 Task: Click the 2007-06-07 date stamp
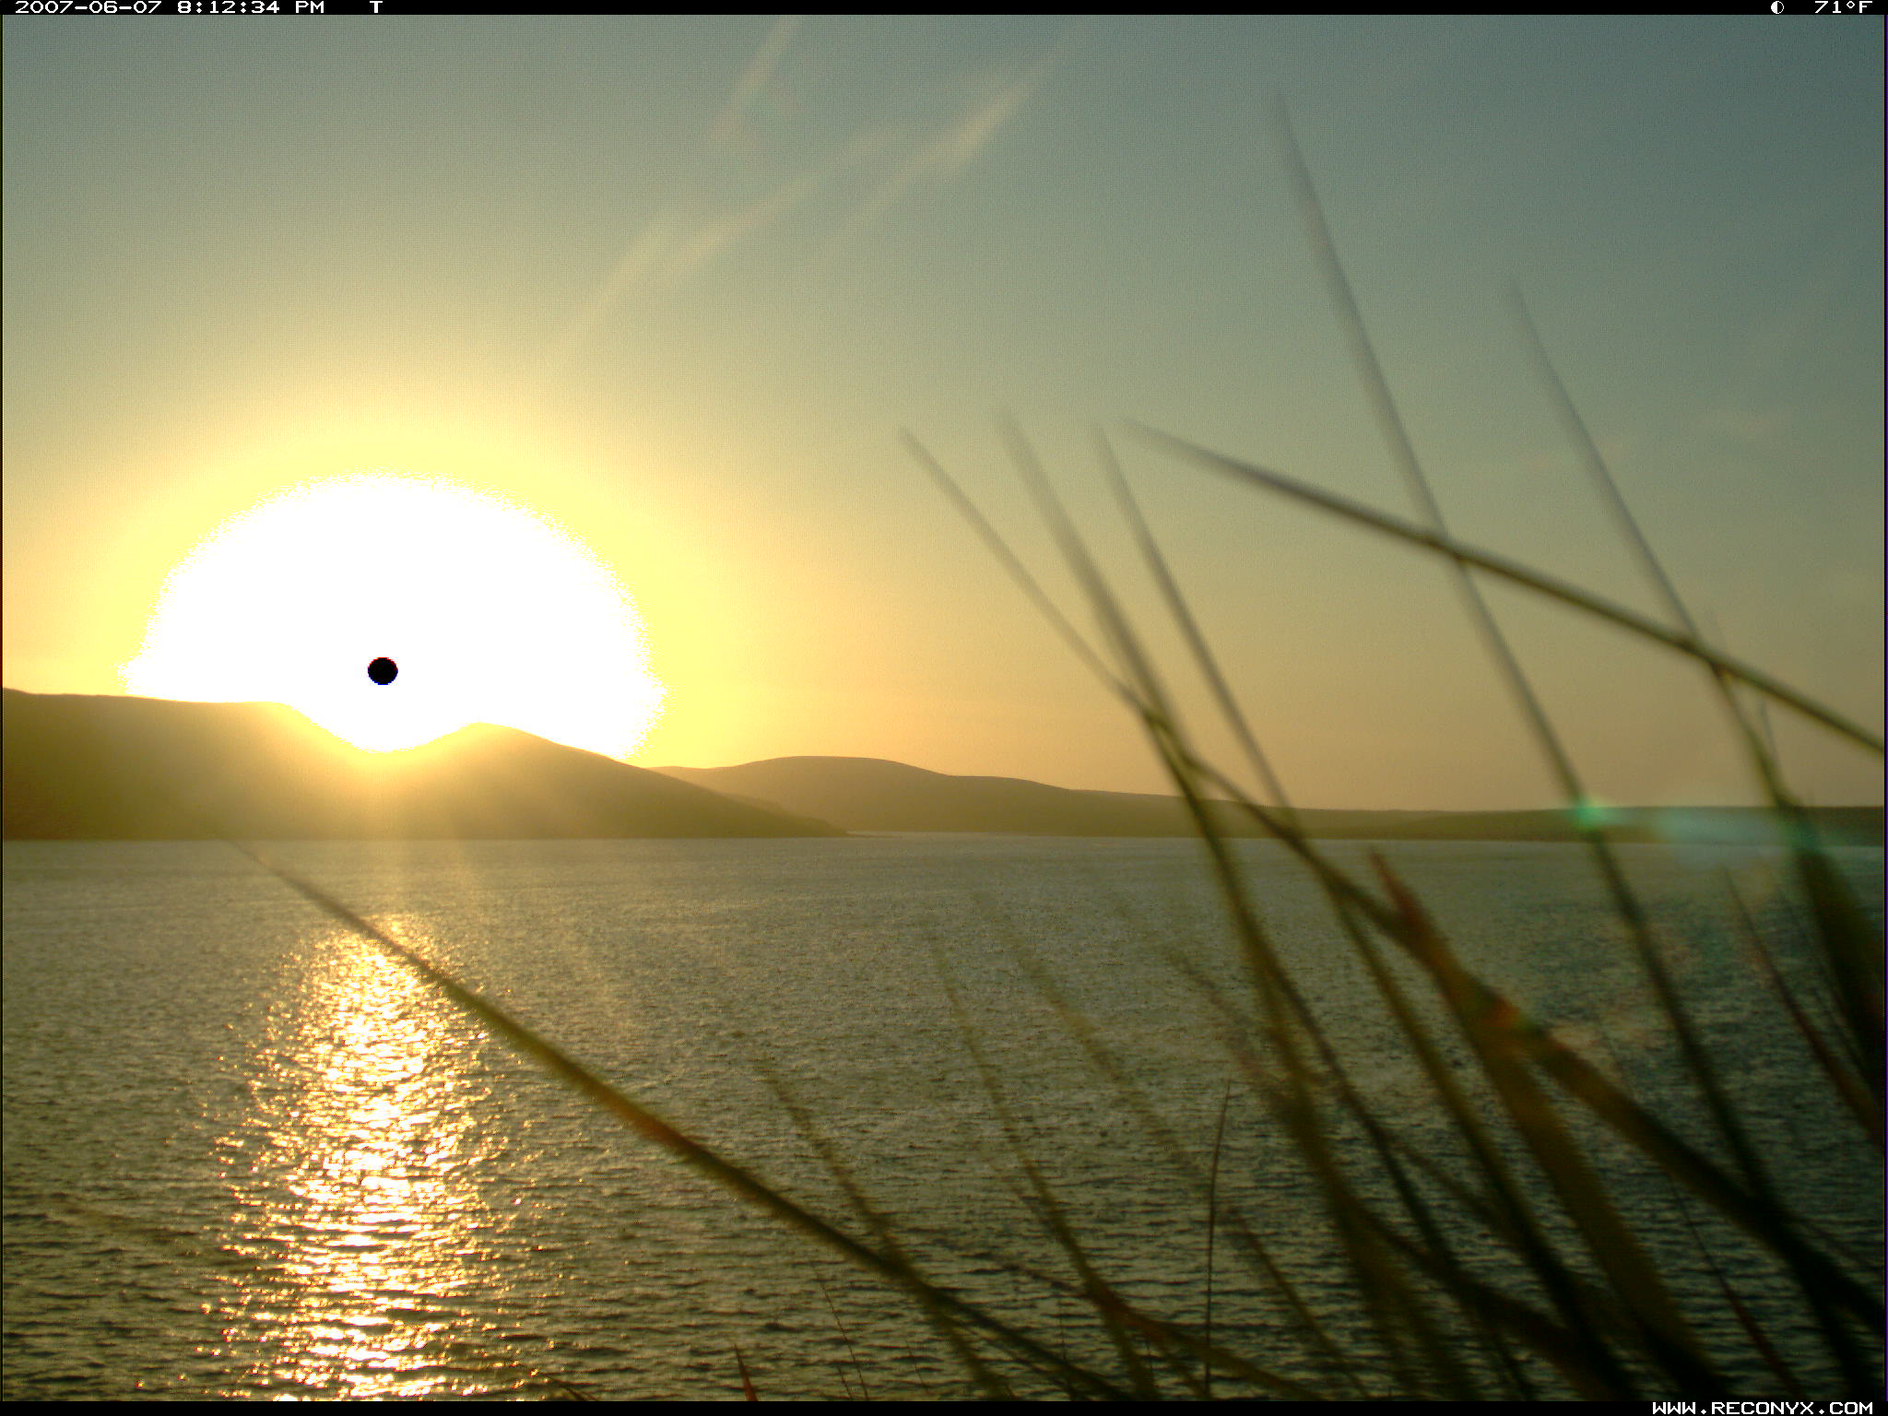pos(88,7)
